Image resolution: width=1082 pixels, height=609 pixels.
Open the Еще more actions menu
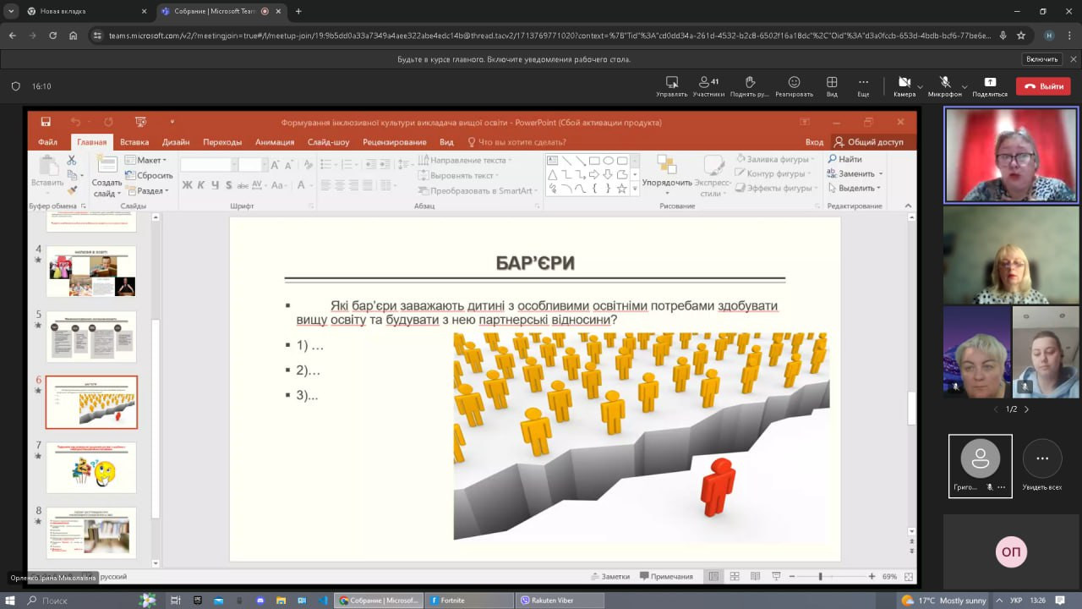point(863,83)
